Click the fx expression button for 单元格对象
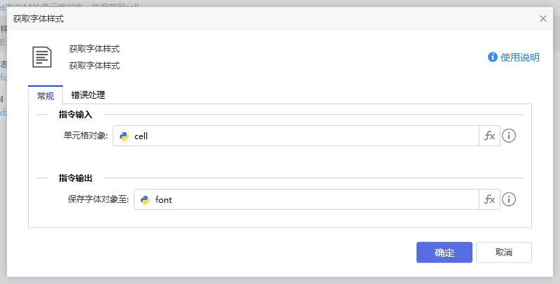Image resolution: width=560 pixels, height=284 pixels. [489, 136]
